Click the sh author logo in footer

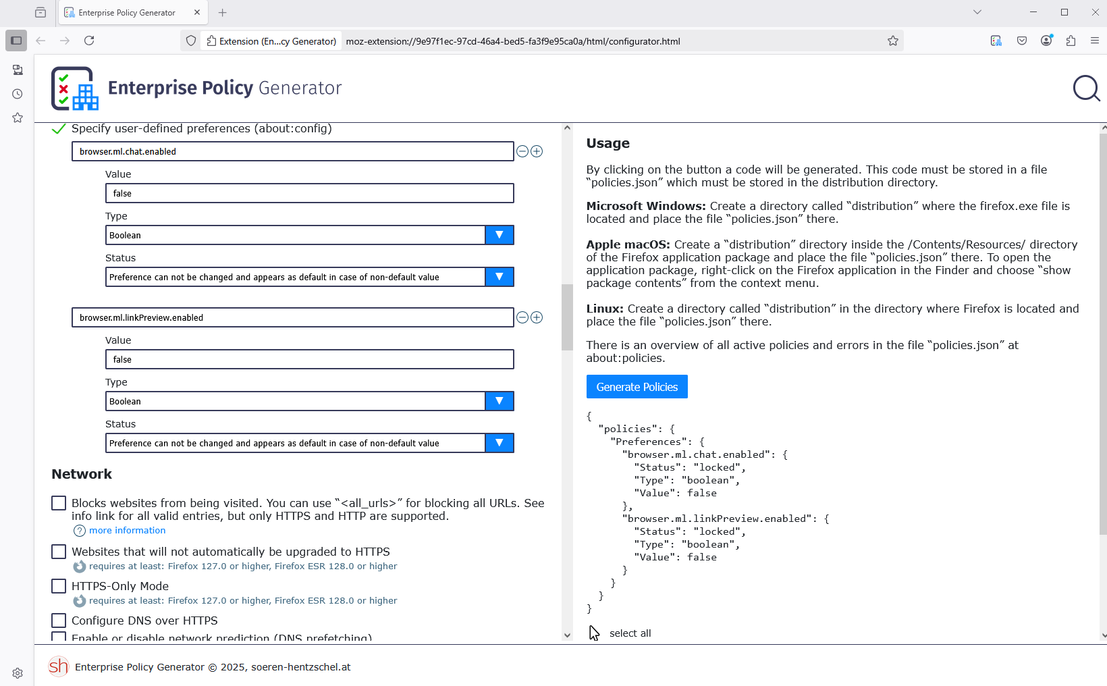59,666
